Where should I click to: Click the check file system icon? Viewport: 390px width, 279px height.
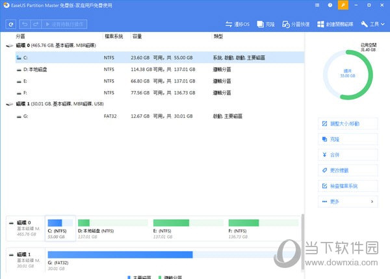point(324,186)
